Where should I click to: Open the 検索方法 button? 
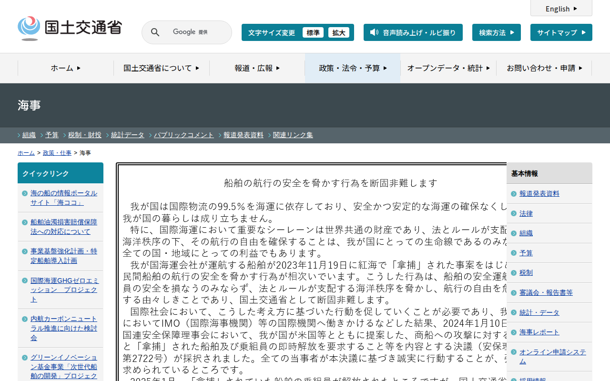(x=497, y=32)
